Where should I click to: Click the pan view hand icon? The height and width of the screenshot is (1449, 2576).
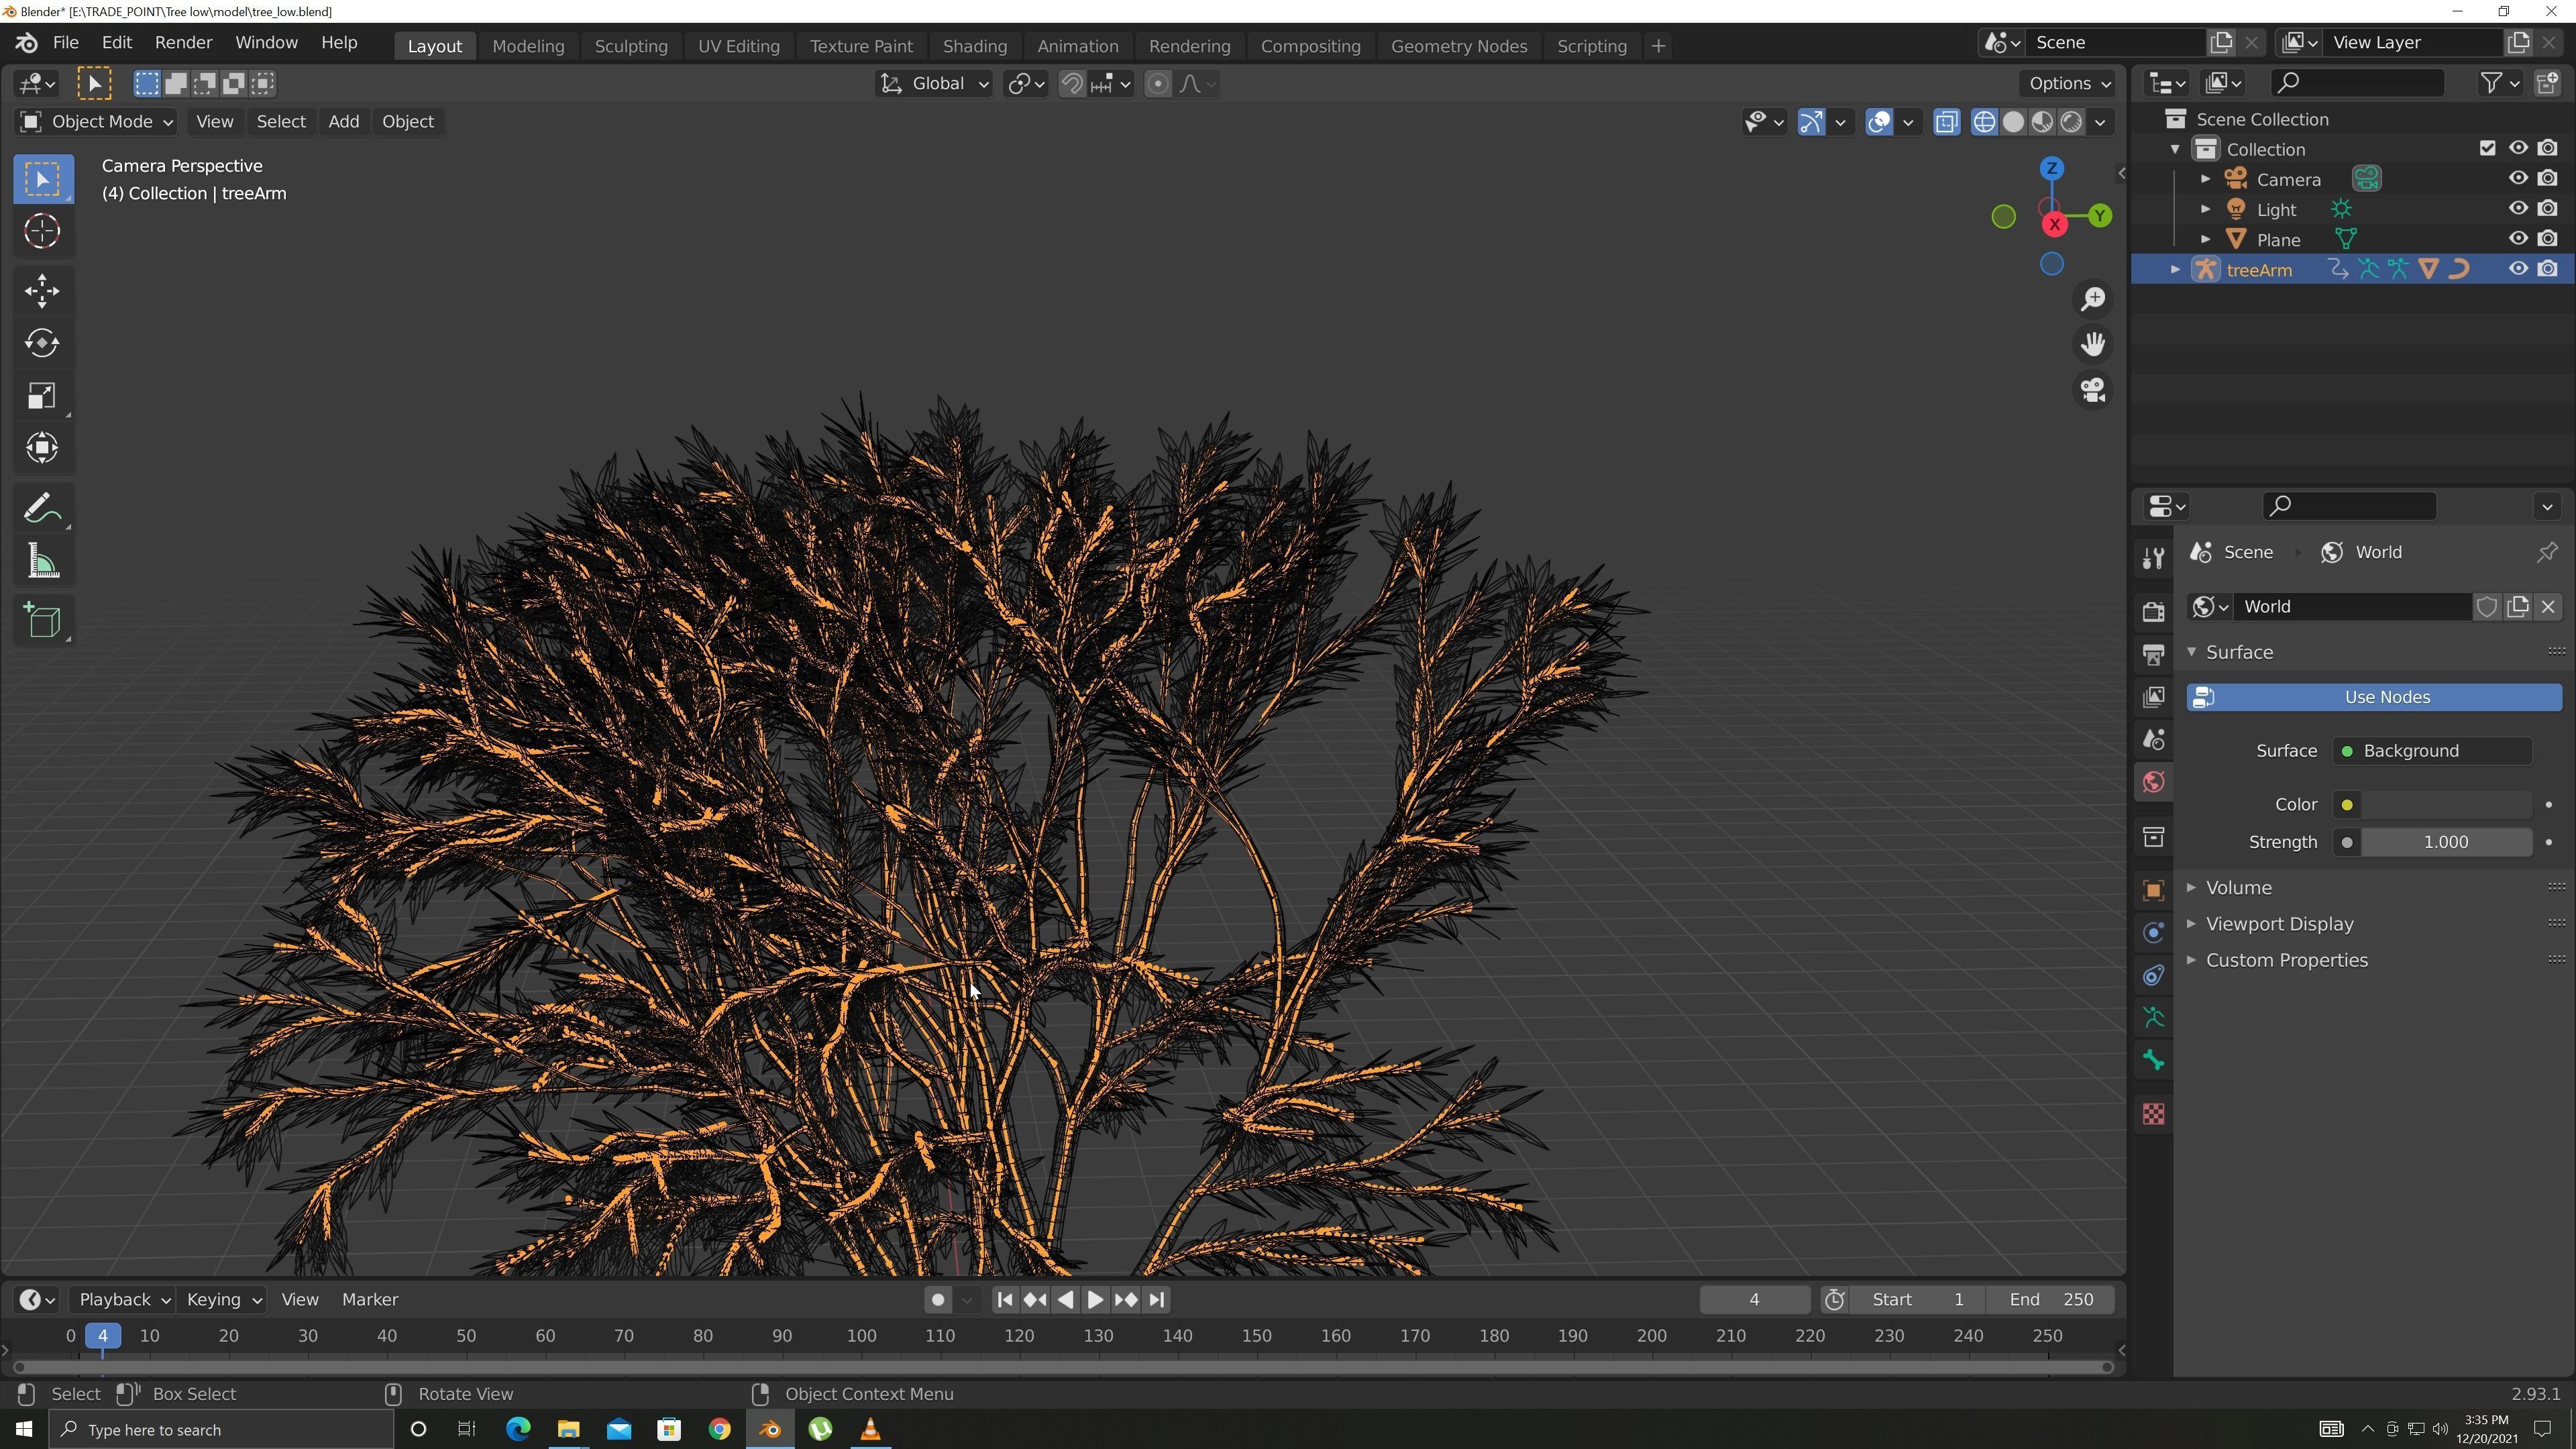(x=2093, y=344)
